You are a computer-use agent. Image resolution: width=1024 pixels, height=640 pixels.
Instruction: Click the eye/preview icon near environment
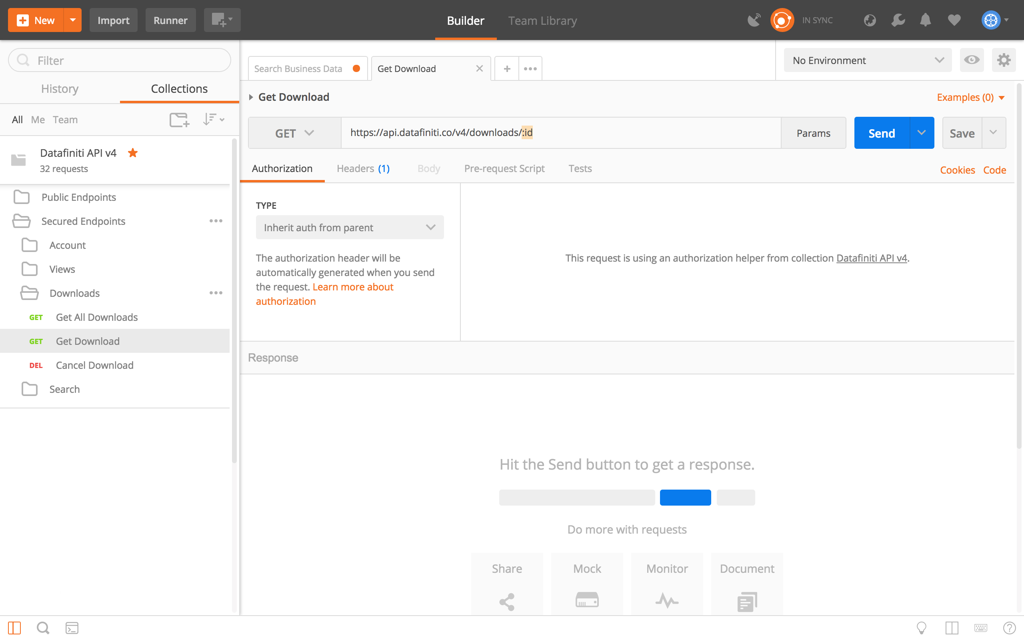972,60
